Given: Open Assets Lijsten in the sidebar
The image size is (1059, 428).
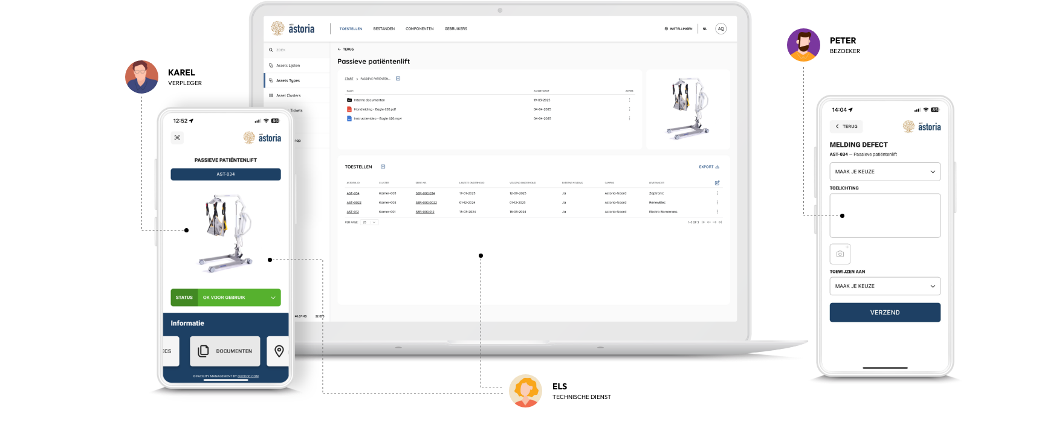Looking at the screenshot, I should point(297,65).
